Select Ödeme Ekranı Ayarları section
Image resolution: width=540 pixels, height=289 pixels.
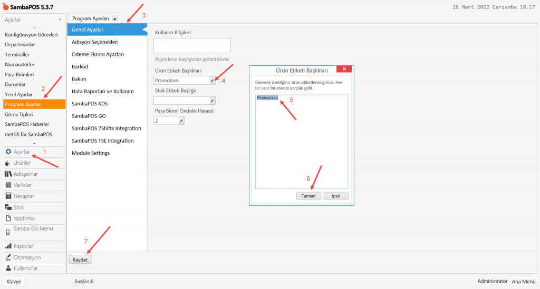pos(107,54)
